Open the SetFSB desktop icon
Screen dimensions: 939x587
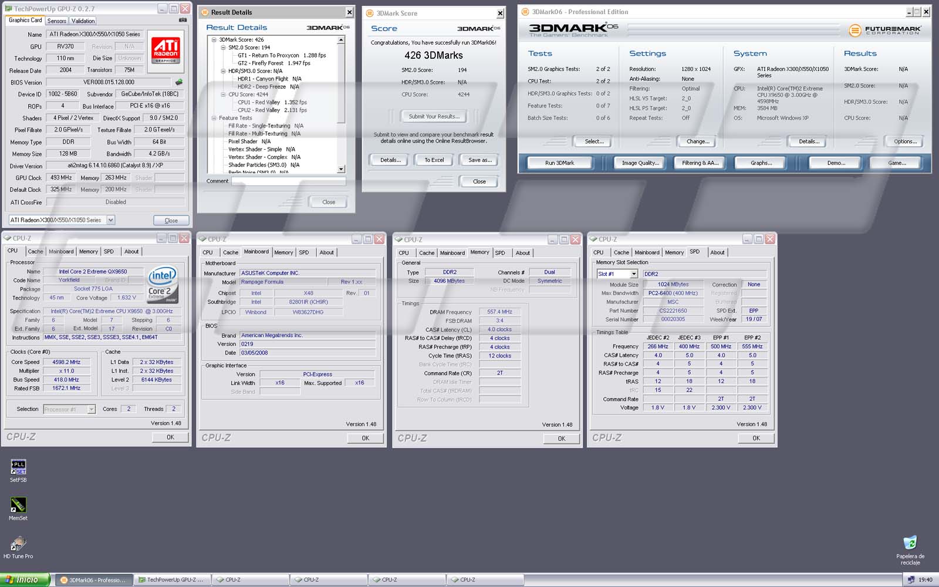(18, 471)
